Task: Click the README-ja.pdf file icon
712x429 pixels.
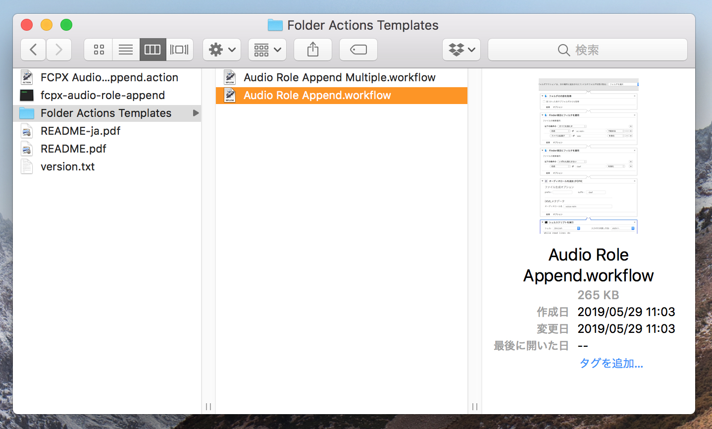Action: click(x=27, y=131)
